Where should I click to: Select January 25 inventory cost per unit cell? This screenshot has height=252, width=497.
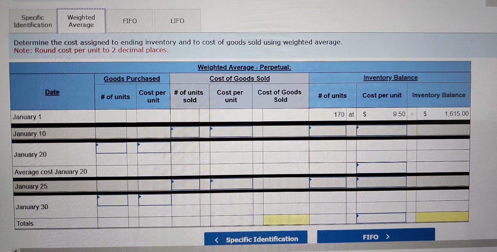(381, 182)
